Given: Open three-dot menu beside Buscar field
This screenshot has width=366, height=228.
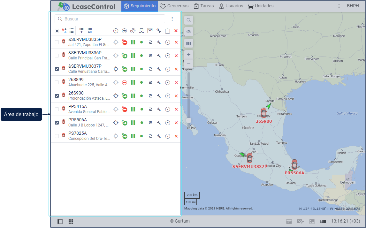Looking at the screenshot, I should (x=172, y=19).
